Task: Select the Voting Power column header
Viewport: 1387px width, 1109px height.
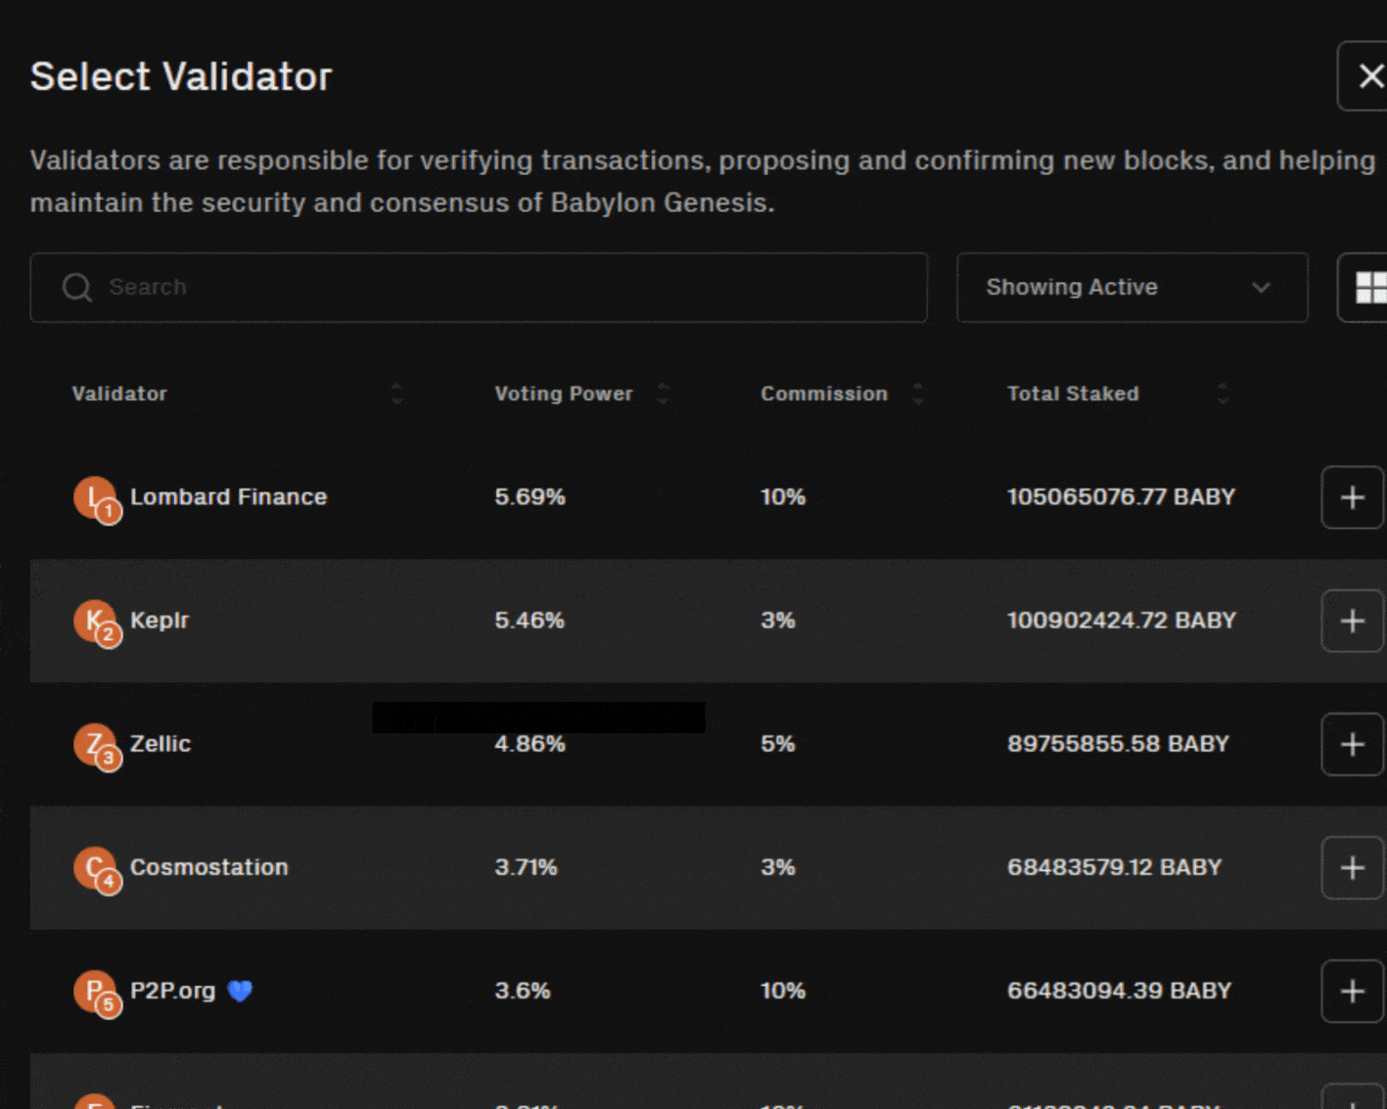Action: coord(563,393)
